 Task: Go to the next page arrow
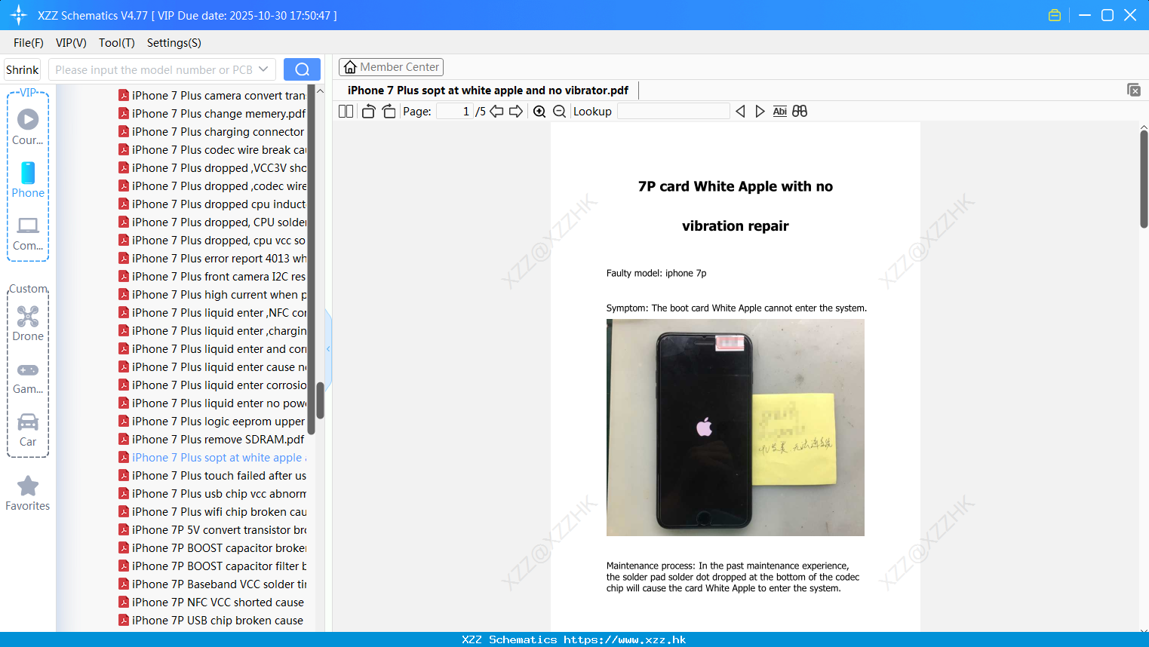pos(516,112)
